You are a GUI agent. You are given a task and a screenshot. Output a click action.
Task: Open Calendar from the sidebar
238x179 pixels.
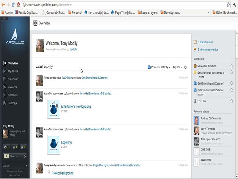(12, 79)
